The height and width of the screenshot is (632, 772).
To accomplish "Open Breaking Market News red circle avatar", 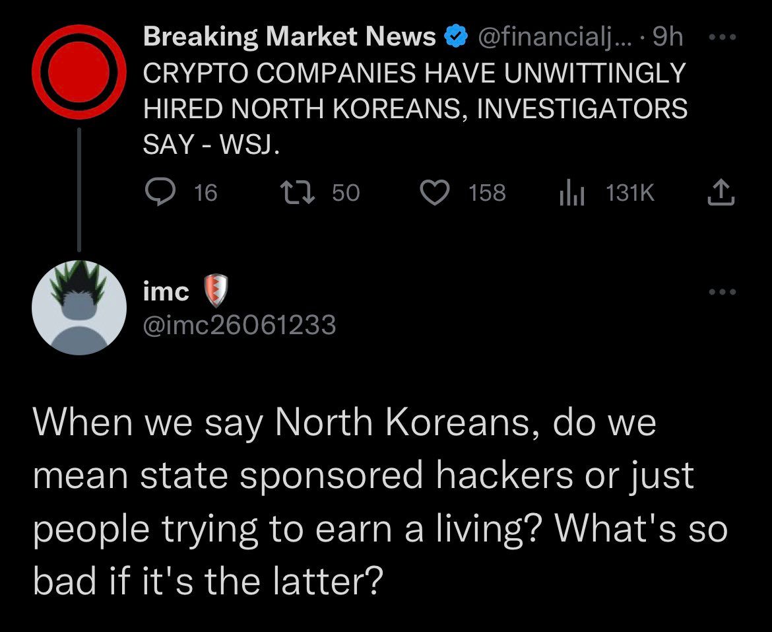I will click(79, 71).
